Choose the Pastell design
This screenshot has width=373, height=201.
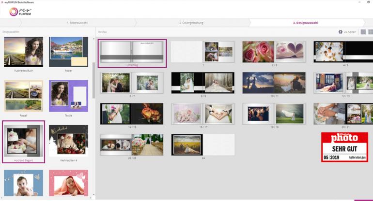click(x=23, y=96)
